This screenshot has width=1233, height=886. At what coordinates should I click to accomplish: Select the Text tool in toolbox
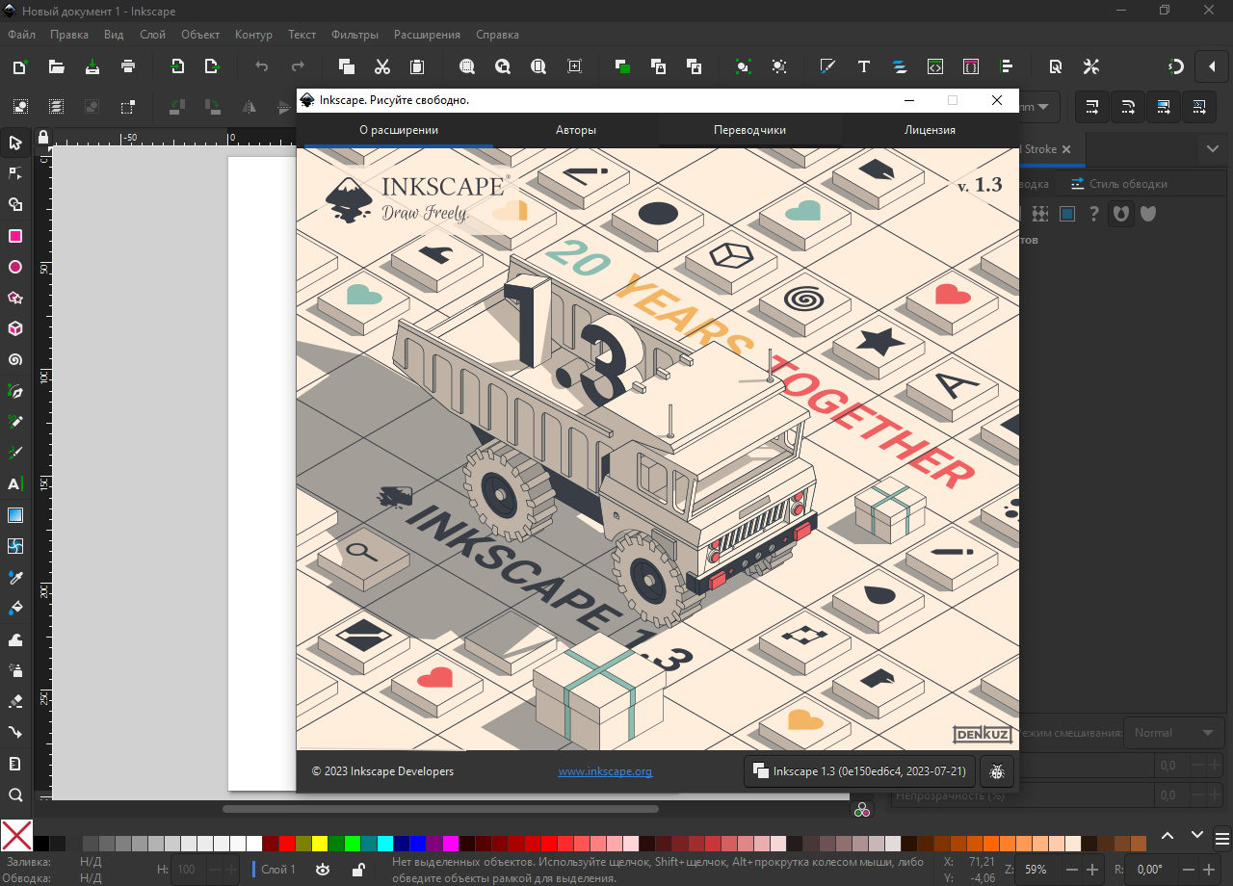point(15,483)
